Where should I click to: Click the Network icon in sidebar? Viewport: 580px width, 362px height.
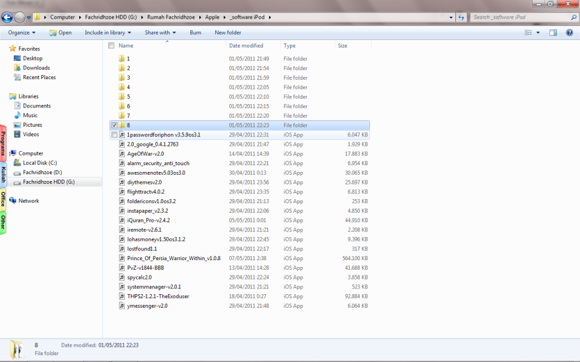pyautogui.click(x=12, y=201)
